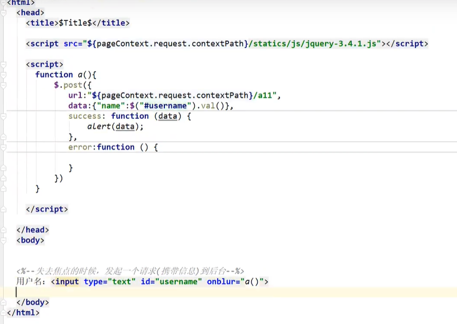Click the opening <title> tag
457x324 pixels.
42,23
